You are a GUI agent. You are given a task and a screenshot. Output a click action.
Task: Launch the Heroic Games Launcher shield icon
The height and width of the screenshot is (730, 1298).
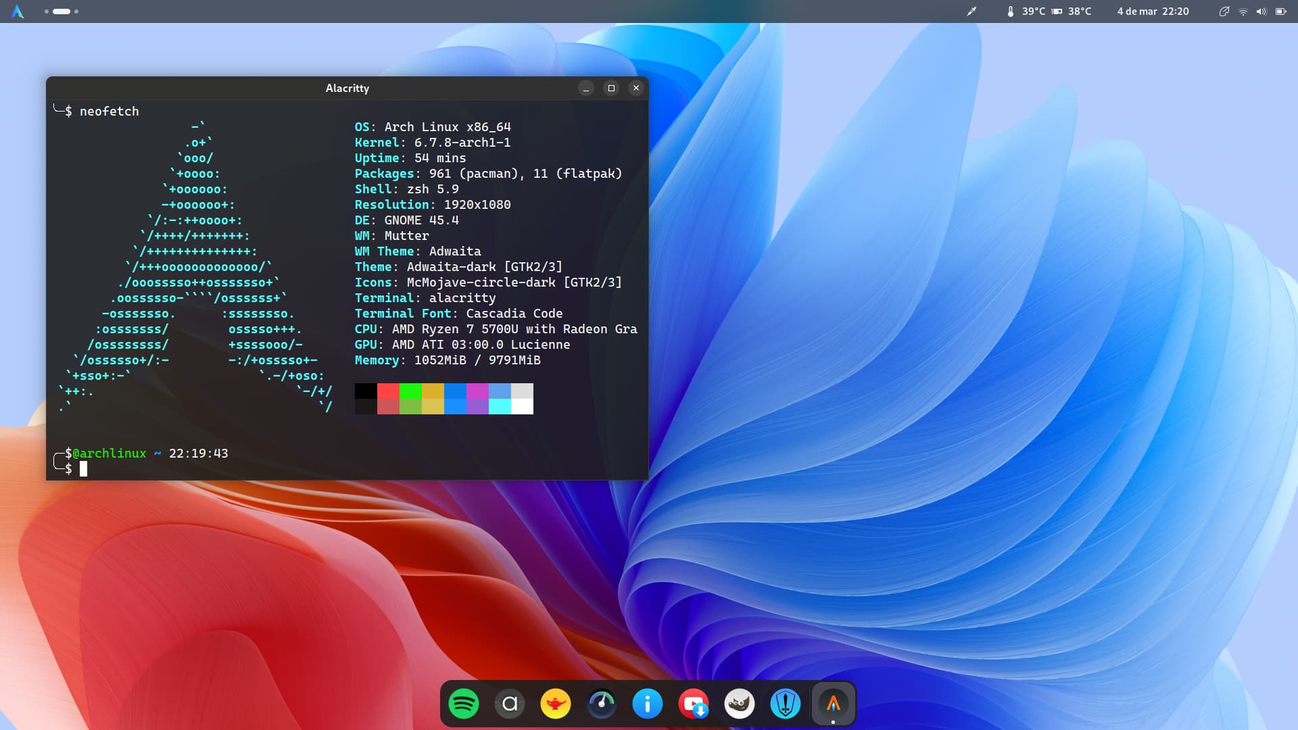pyautogui.click(x=786, y=704)
